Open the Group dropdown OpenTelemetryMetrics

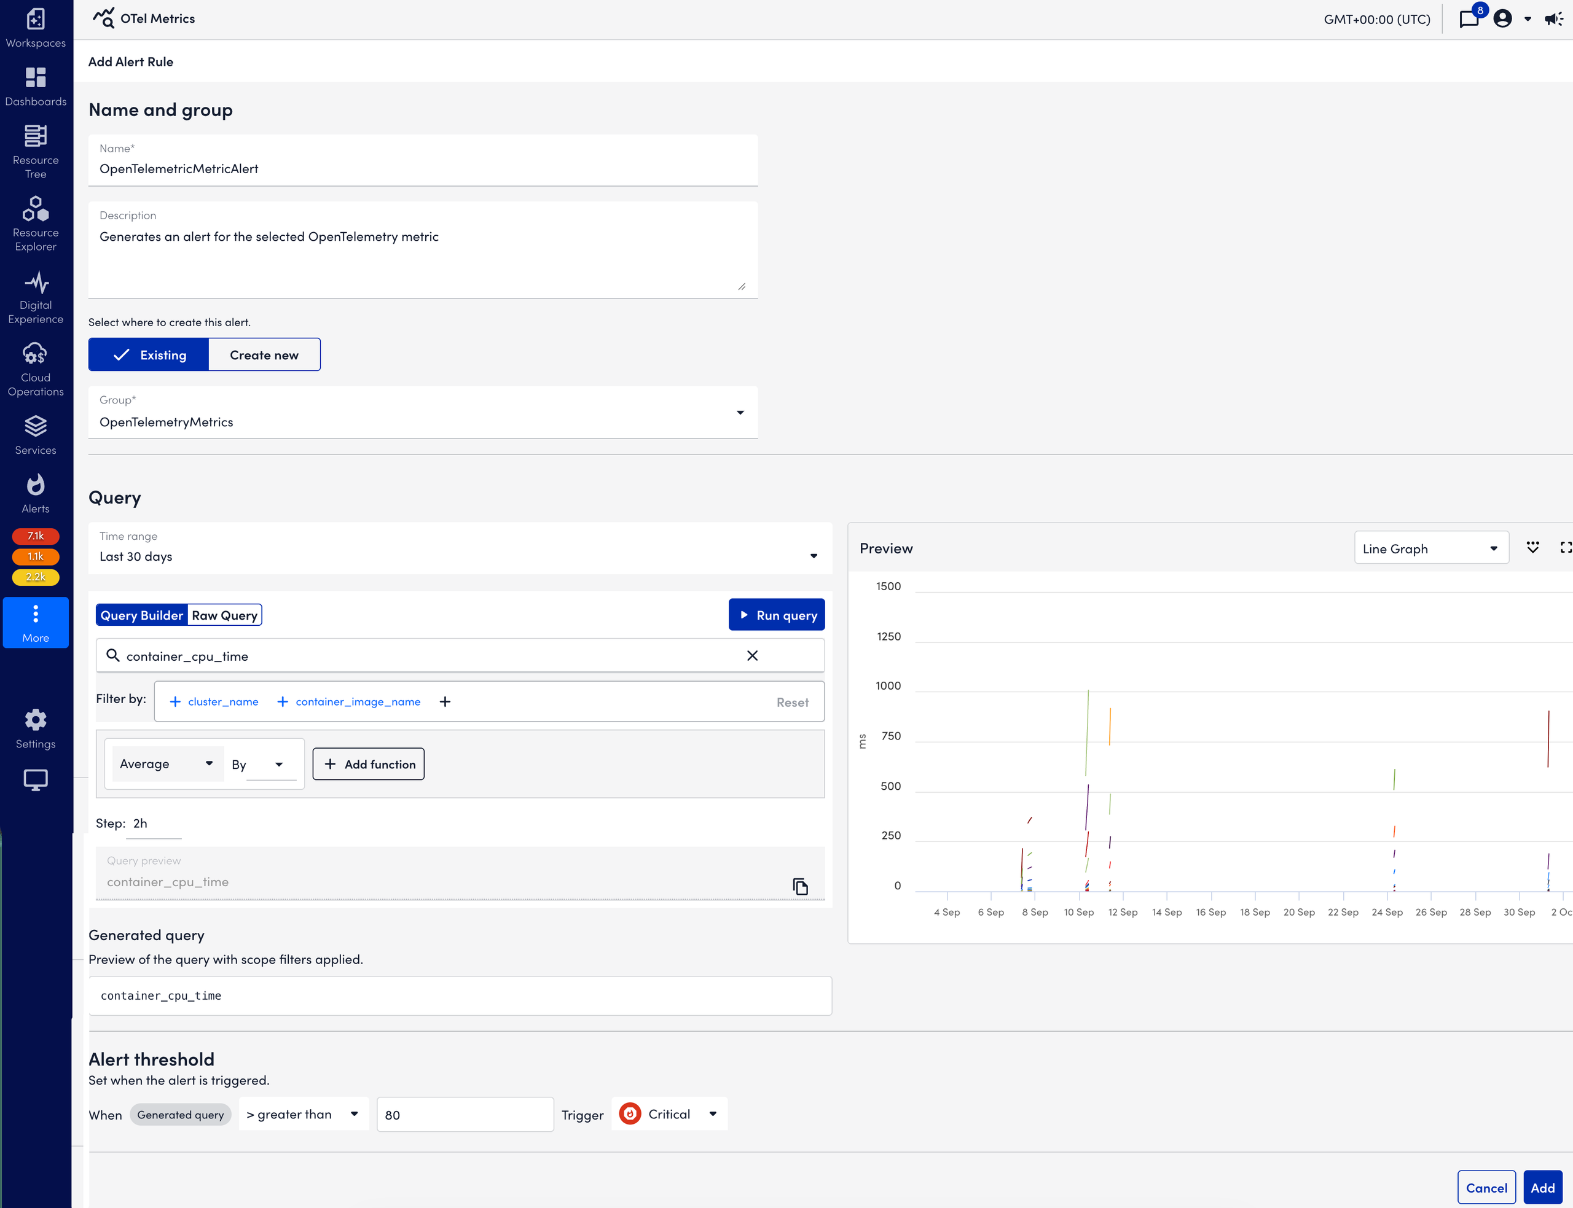click(423, 412)
